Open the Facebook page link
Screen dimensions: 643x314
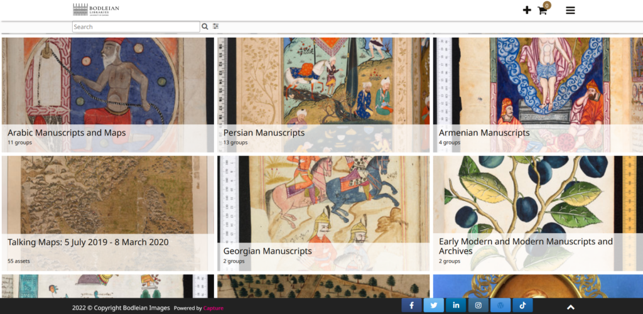[411, 306]
